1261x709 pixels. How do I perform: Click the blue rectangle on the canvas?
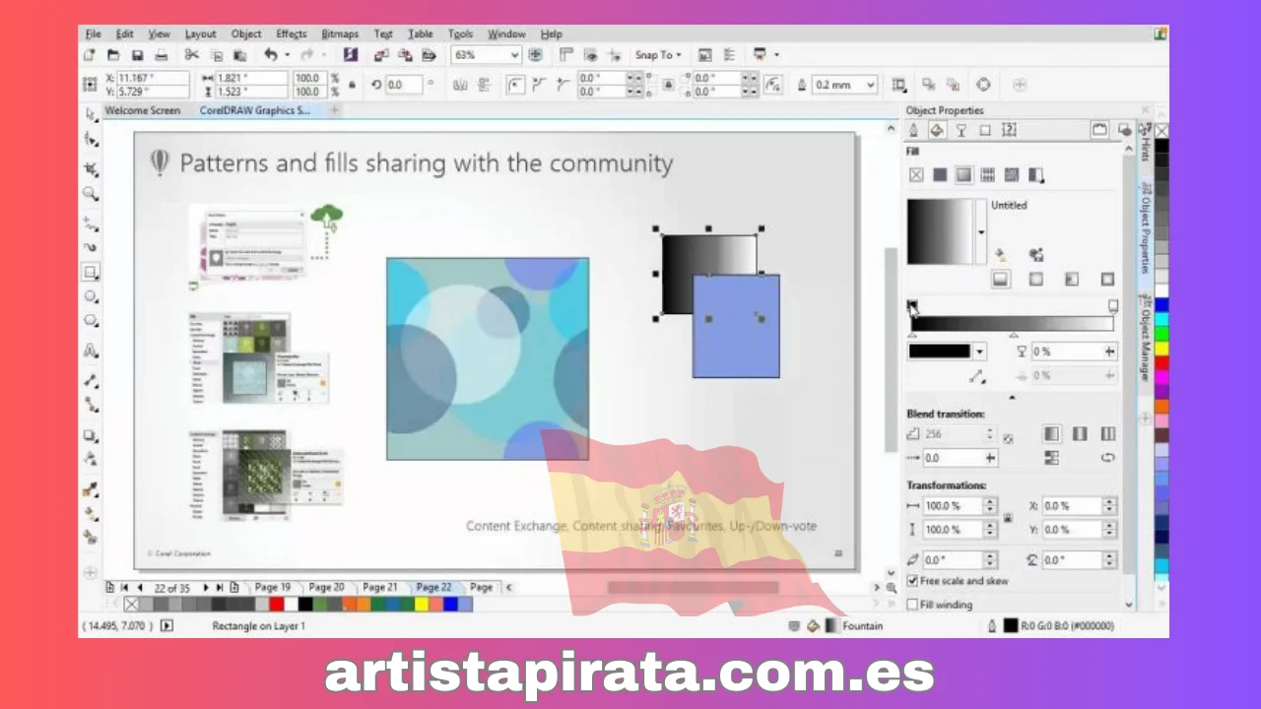coord(736,327)
